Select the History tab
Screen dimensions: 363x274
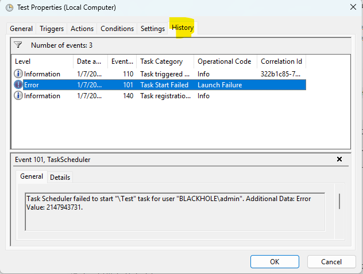[x=183, y=28]
